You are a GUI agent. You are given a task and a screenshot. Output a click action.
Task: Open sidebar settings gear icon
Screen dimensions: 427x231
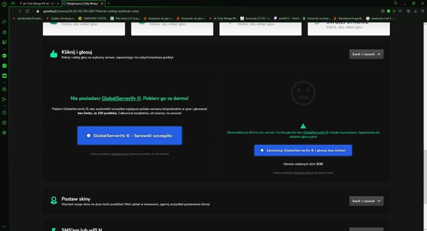click(4, 133)
